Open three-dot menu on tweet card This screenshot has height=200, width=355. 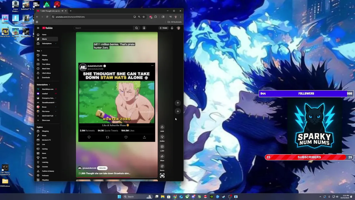tap(152, 66)
